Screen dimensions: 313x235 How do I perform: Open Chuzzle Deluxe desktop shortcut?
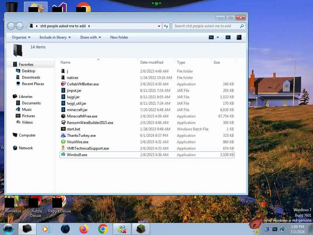pos(35,207)
